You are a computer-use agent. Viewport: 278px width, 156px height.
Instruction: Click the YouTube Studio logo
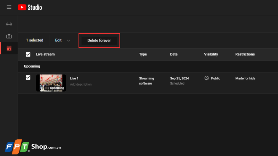pyautogui.click(x=30, y=7)
